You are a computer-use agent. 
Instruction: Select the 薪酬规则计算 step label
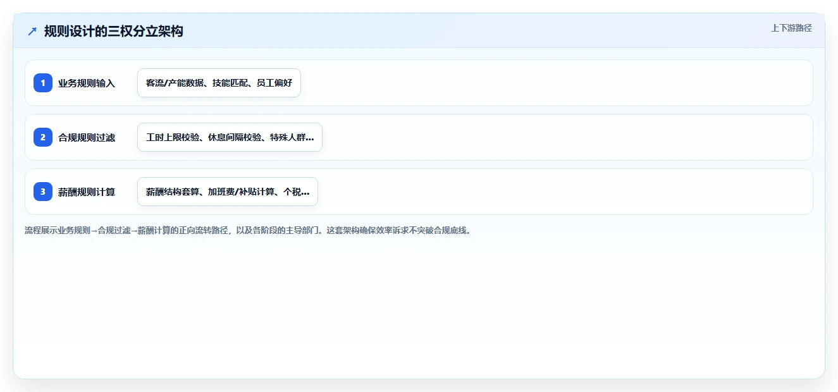(x=87, y=192)
